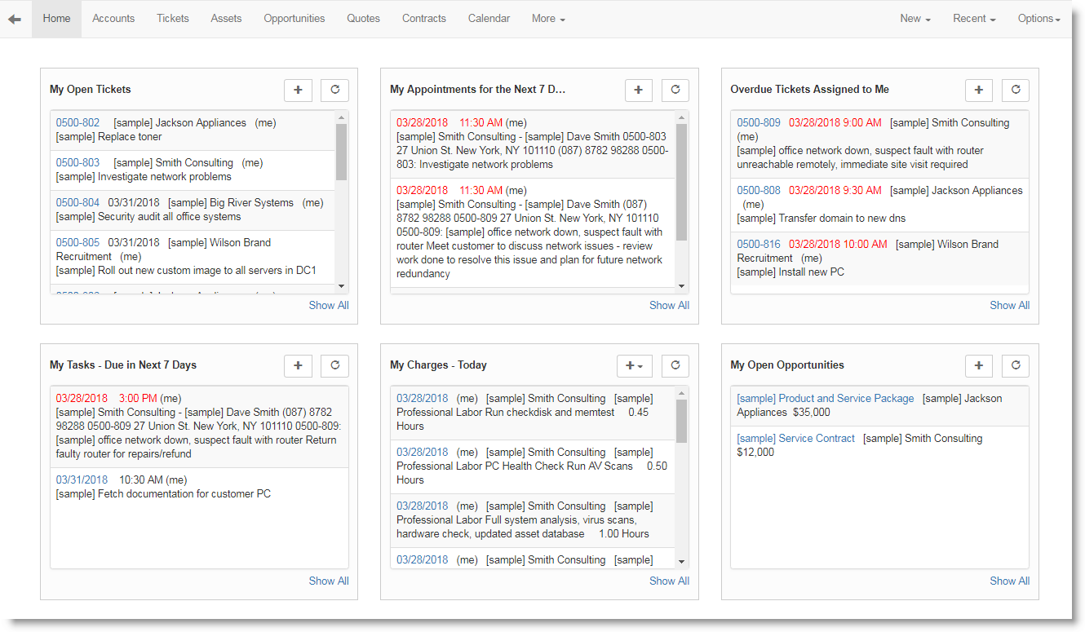This screenshot has width=1085, height=632.
Task: Click the back arrow in navigation bar
Action: coord(15,19)
